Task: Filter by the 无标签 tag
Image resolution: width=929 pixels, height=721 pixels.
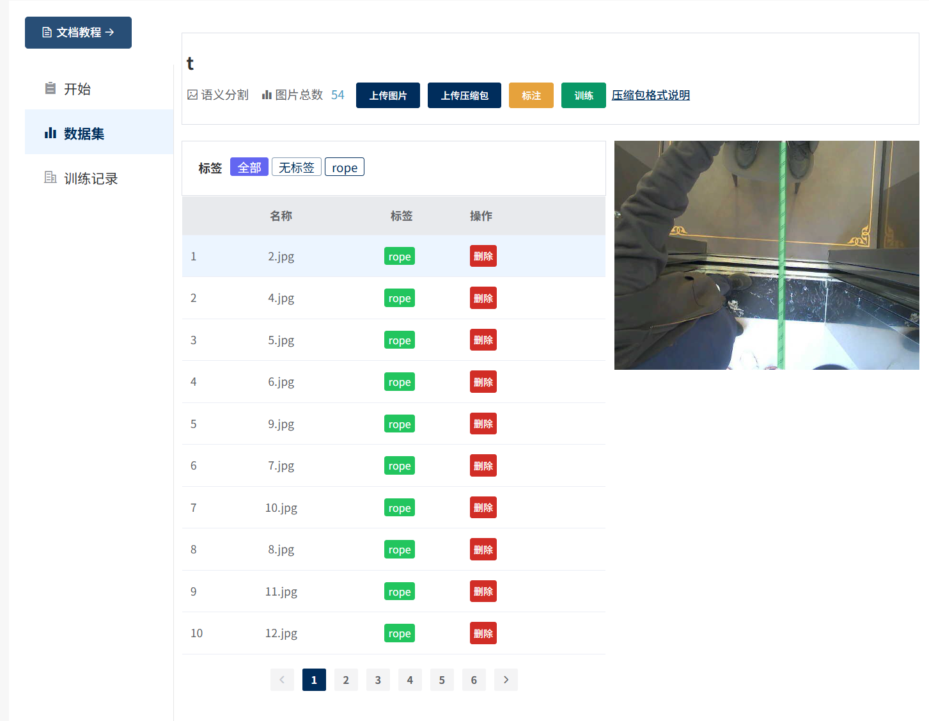Action: tap(296, 167)
